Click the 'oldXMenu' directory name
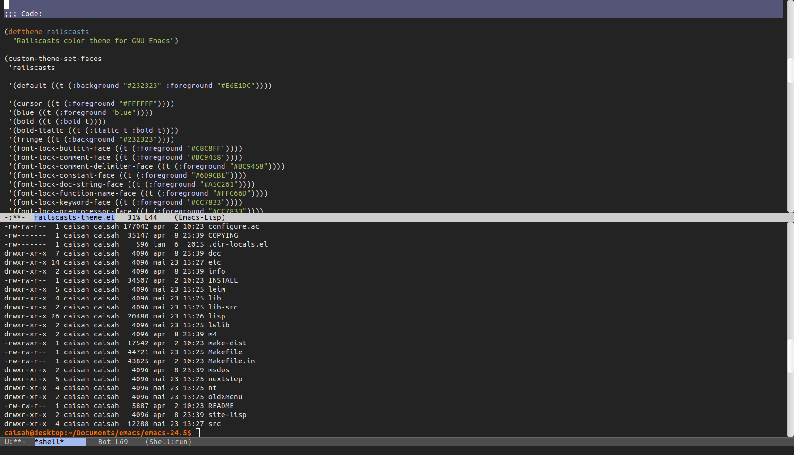The image size is (794, 455). pyautogui.click(x=225, y=397)
